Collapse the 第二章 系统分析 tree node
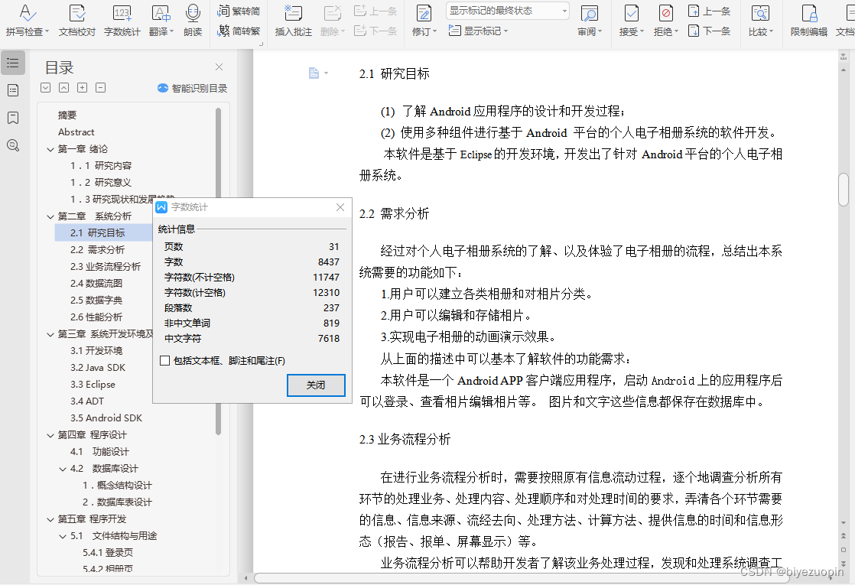The image size is (855, 585). 50,216
